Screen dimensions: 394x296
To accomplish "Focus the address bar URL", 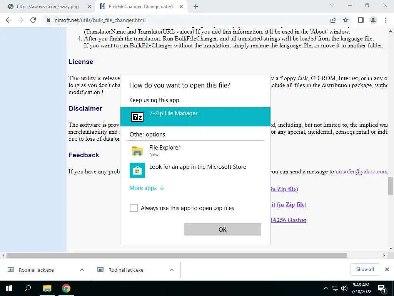I will coord(100,20).
